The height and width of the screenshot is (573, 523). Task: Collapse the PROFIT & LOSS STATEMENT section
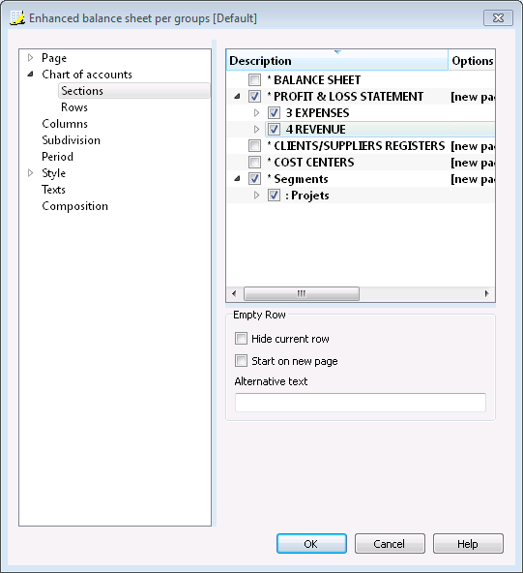click(x=237, y=97)
